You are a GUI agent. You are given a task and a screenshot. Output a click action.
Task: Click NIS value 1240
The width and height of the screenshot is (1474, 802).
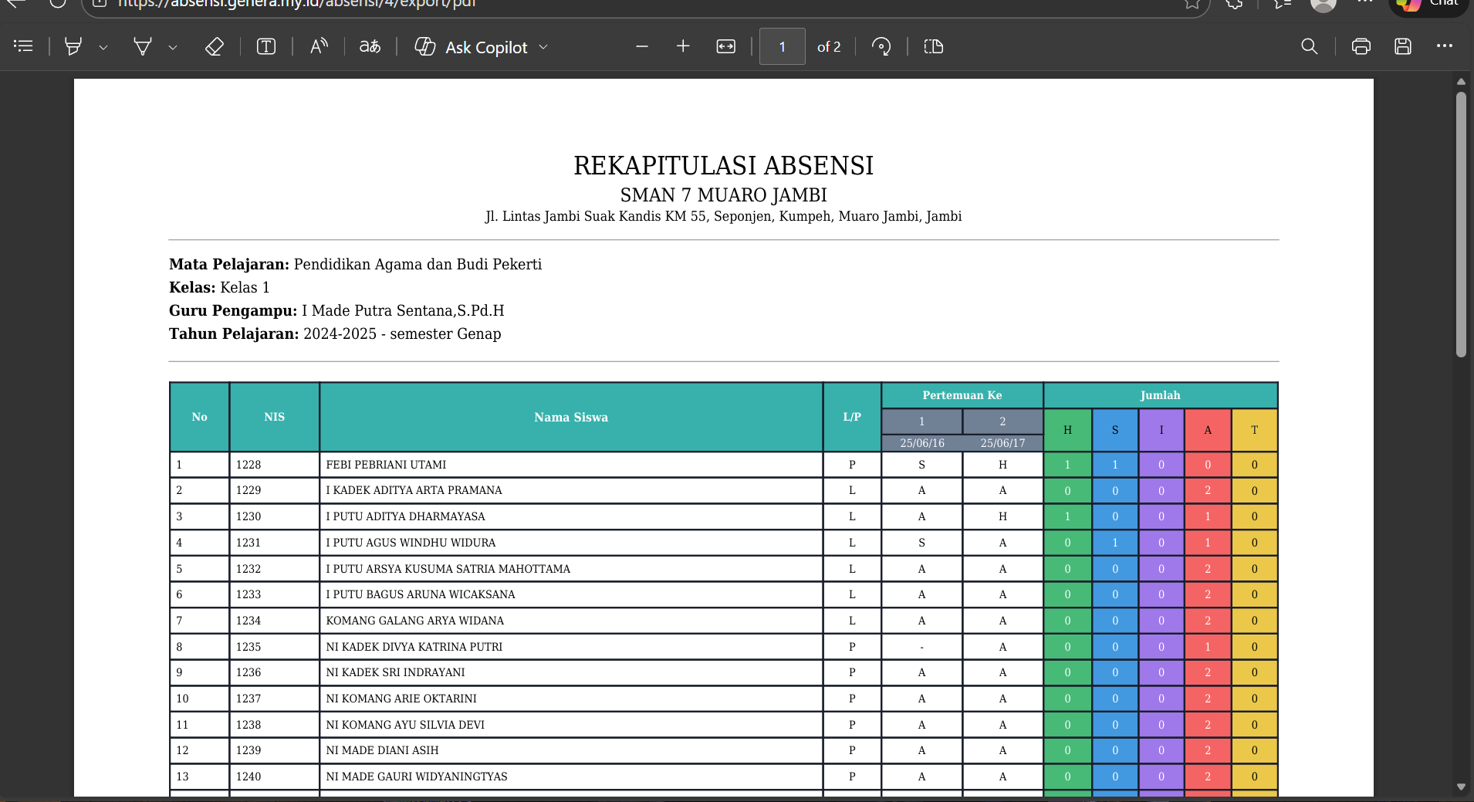[x=248, y=777]
